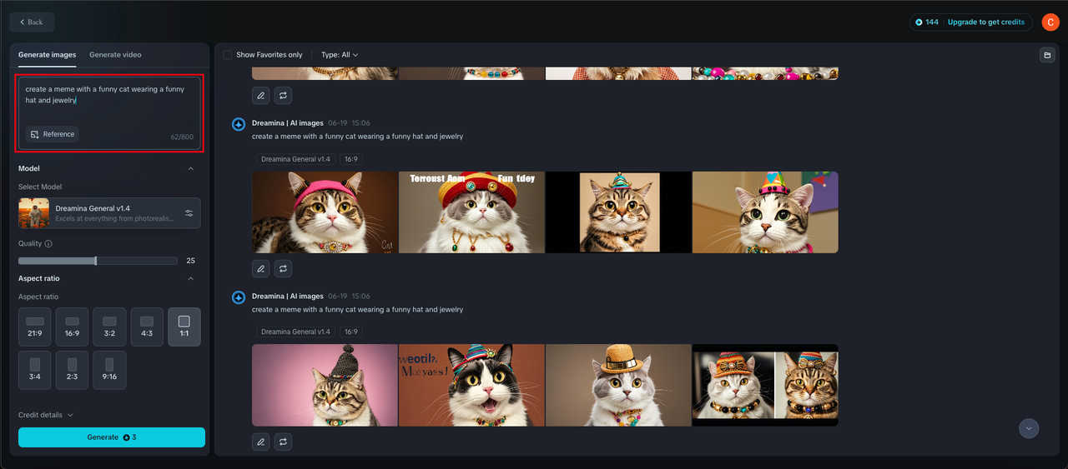1068x469 pixels.
Task: Regenerate icon under the pink beanie cat row
Action: pyautogui.click(x=284, y=269)
